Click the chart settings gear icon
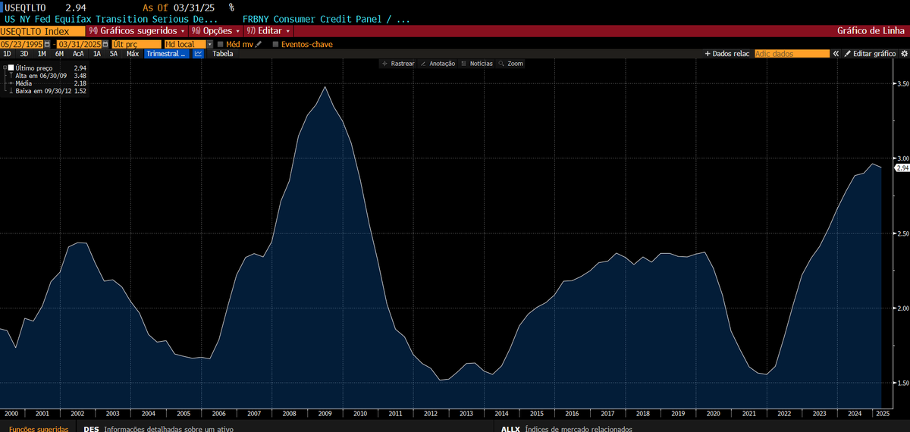910x432 pixels. pyautogui.click(x=904, y=54)
